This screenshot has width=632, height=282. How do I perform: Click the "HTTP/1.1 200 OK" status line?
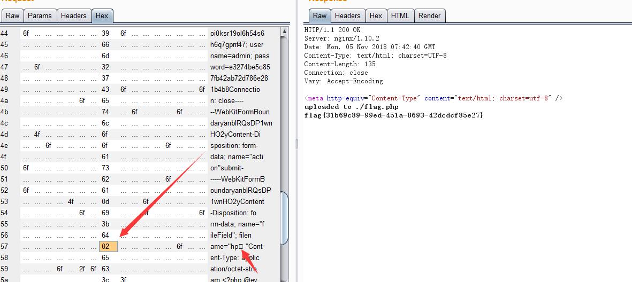pos(332,30)
